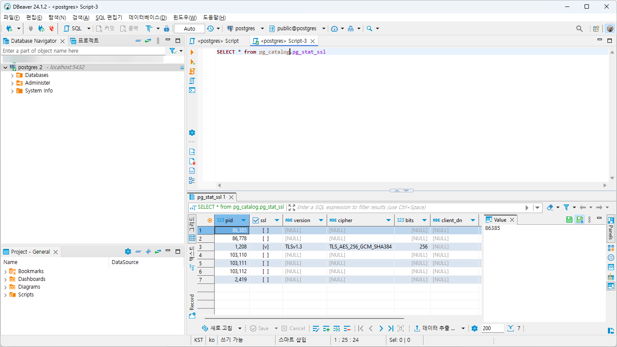Duplicate current row icon in results toolbar
617x347 pixels.
pos(337,328)
